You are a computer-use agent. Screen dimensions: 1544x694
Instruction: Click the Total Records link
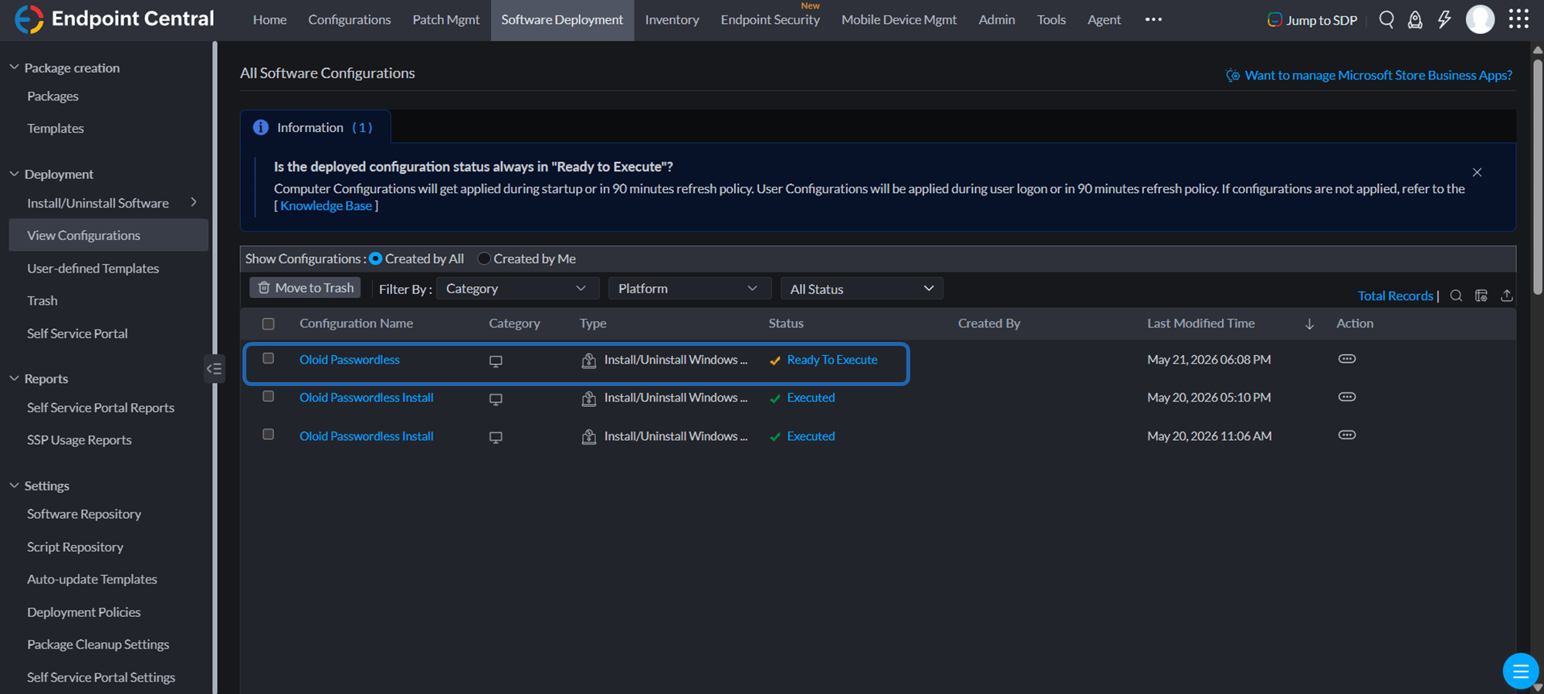click(1395, 296)
